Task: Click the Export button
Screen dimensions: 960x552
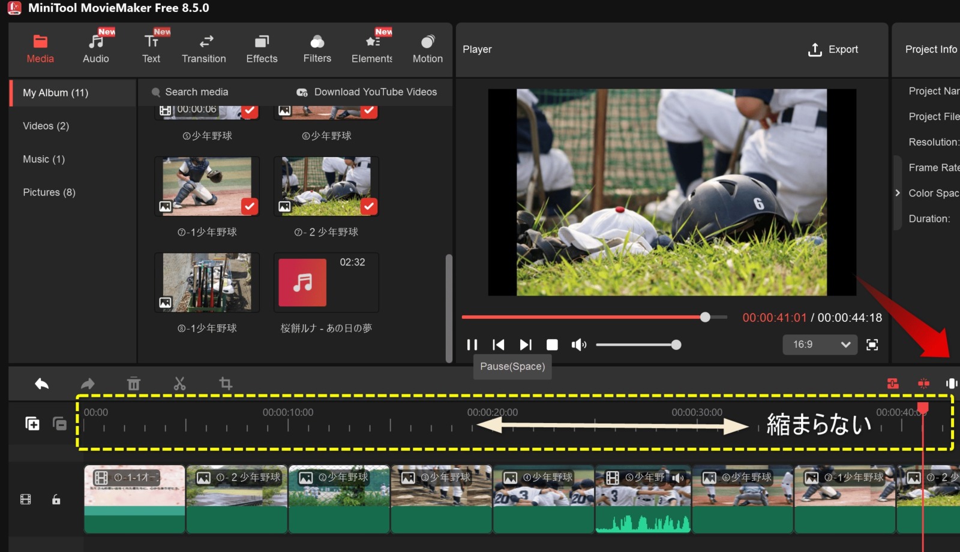Action: click(x=833, y=50)
